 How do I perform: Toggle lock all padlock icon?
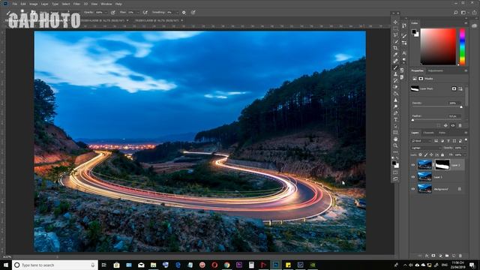coord(442,155)
